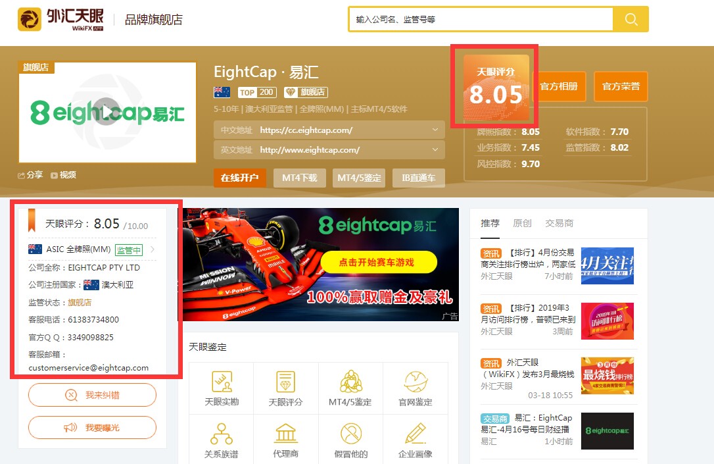Click the official QQ 3349098825
The image size is (714, 464).
(91, 337)
